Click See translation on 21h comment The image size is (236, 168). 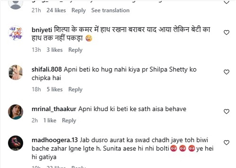coord(110,10)
